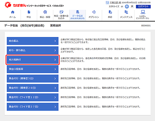This screenshot has width=155, height=121.
Task: Go to Home via the ホーム house icon
Action: pos(13,12)
